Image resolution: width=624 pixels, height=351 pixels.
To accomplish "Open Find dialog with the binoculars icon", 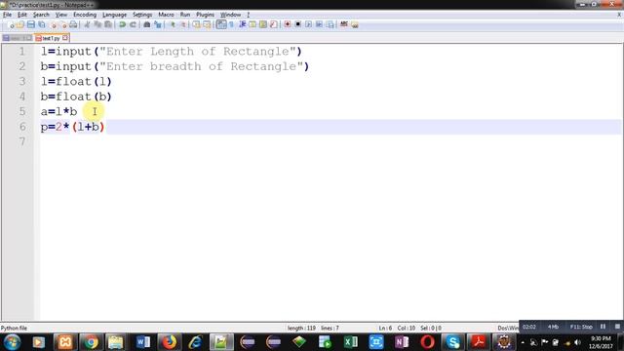I will pyautogui.click(x=147, y=24).
